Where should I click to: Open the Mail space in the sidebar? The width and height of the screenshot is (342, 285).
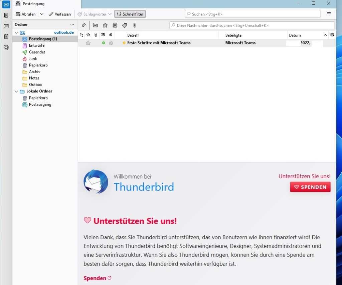click(x=6, y=4)
